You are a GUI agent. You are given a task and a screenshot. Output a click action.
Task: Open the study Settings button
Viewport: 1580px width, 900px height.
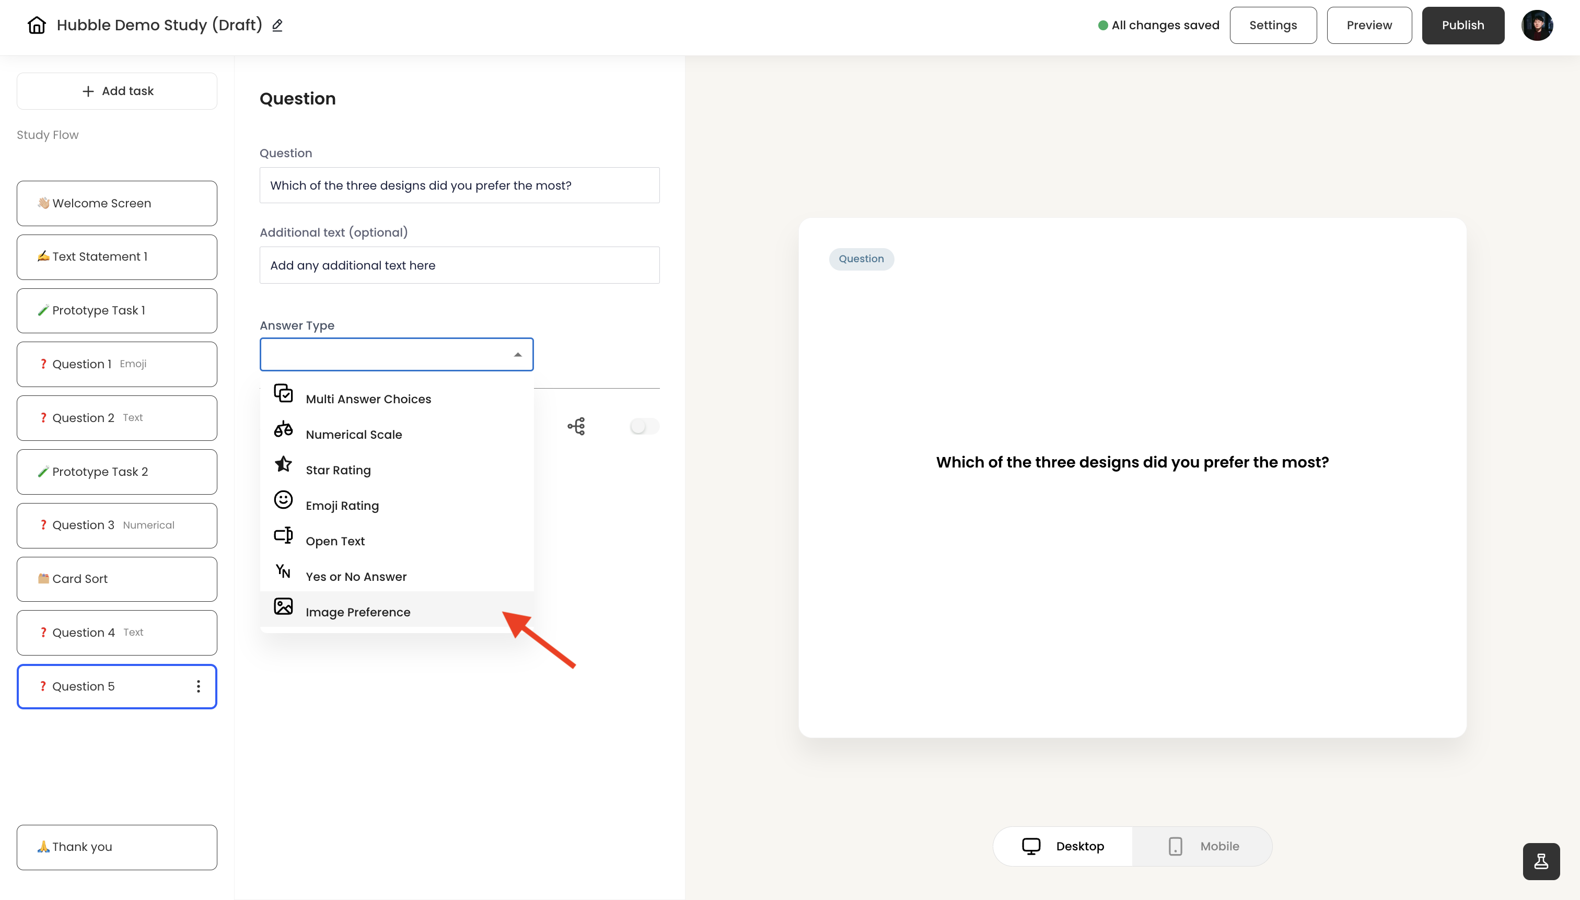[1273, 26]
